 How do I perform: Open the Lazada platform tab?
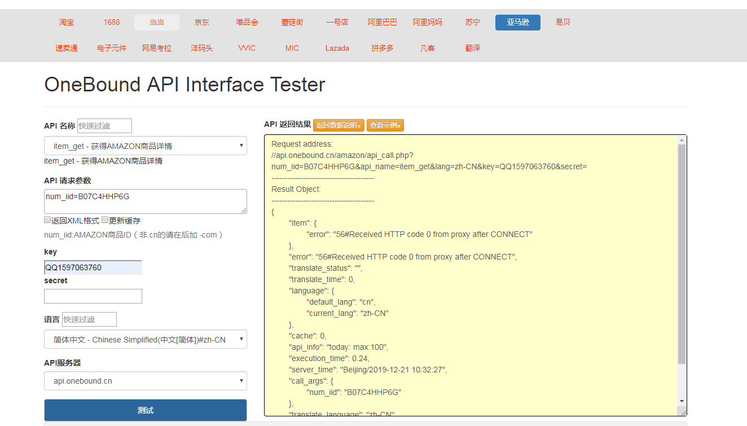337,49
